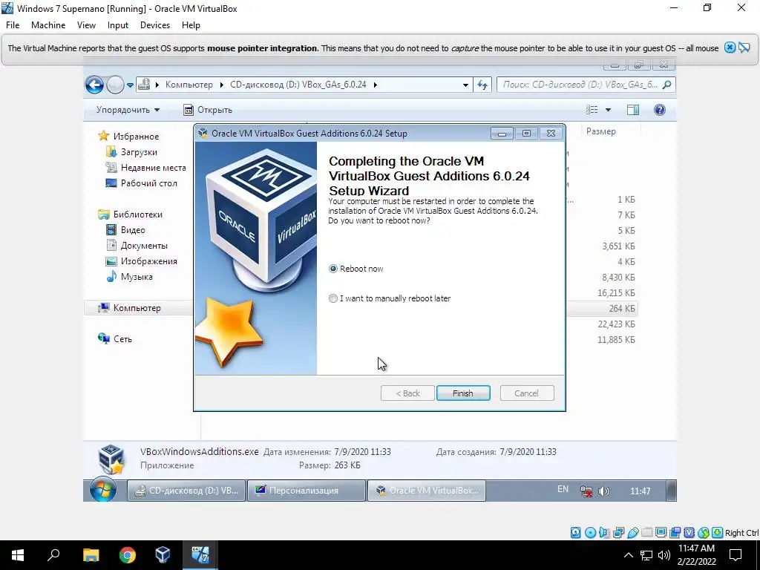
Task: Click the shared folders indicator icon
Action: (x=646, y=533)
